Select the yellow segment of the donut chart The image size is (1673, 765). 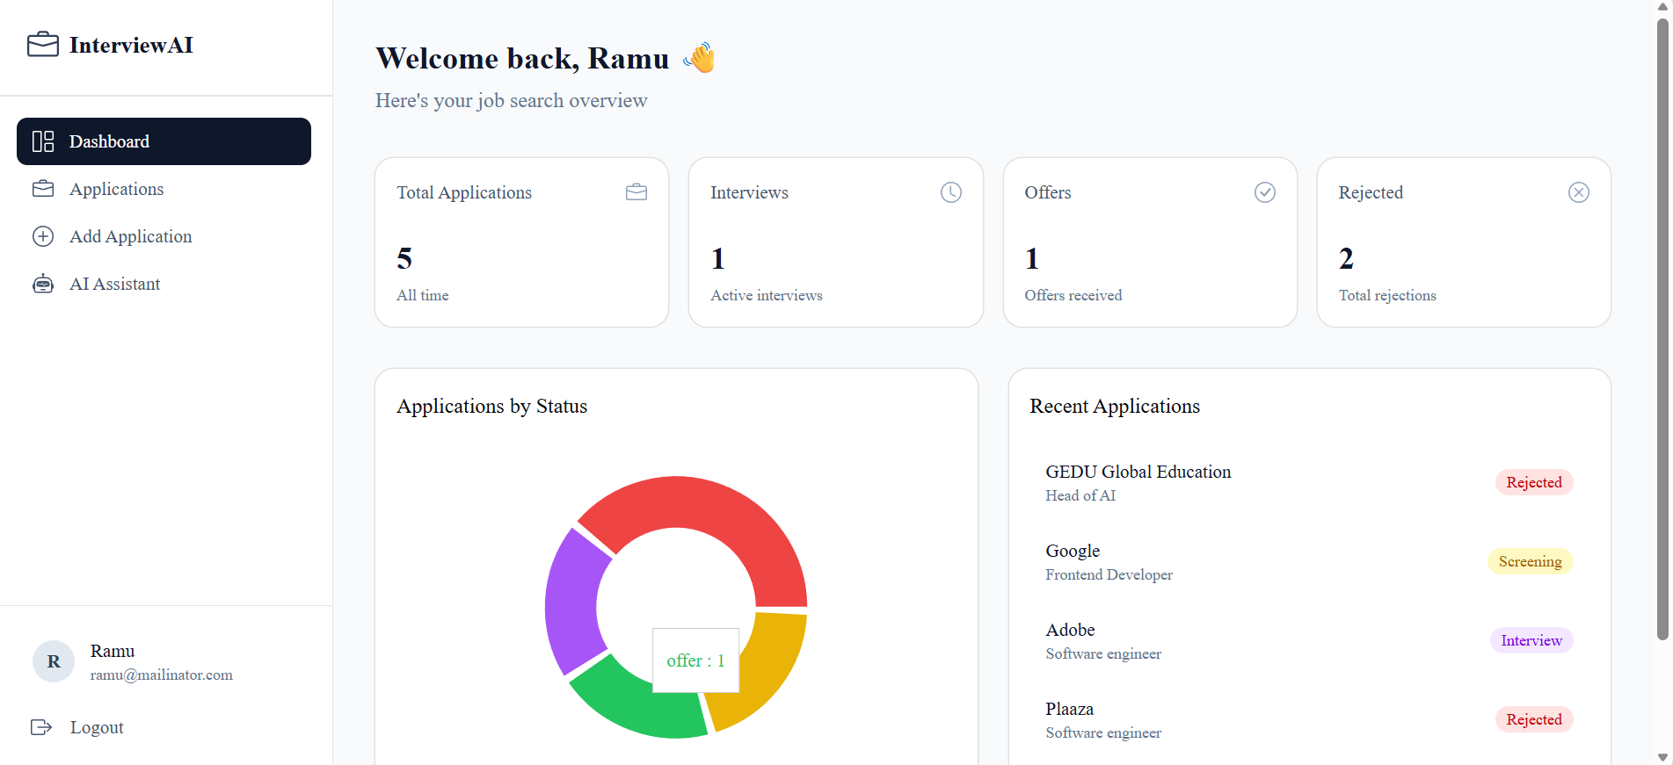(x=765, y=676)
